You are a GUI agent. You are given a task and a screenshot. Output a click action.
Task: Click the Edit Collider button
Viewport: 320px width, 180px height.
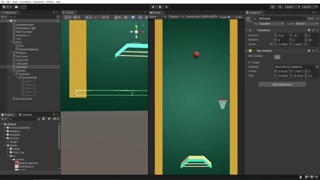[277, 57]
